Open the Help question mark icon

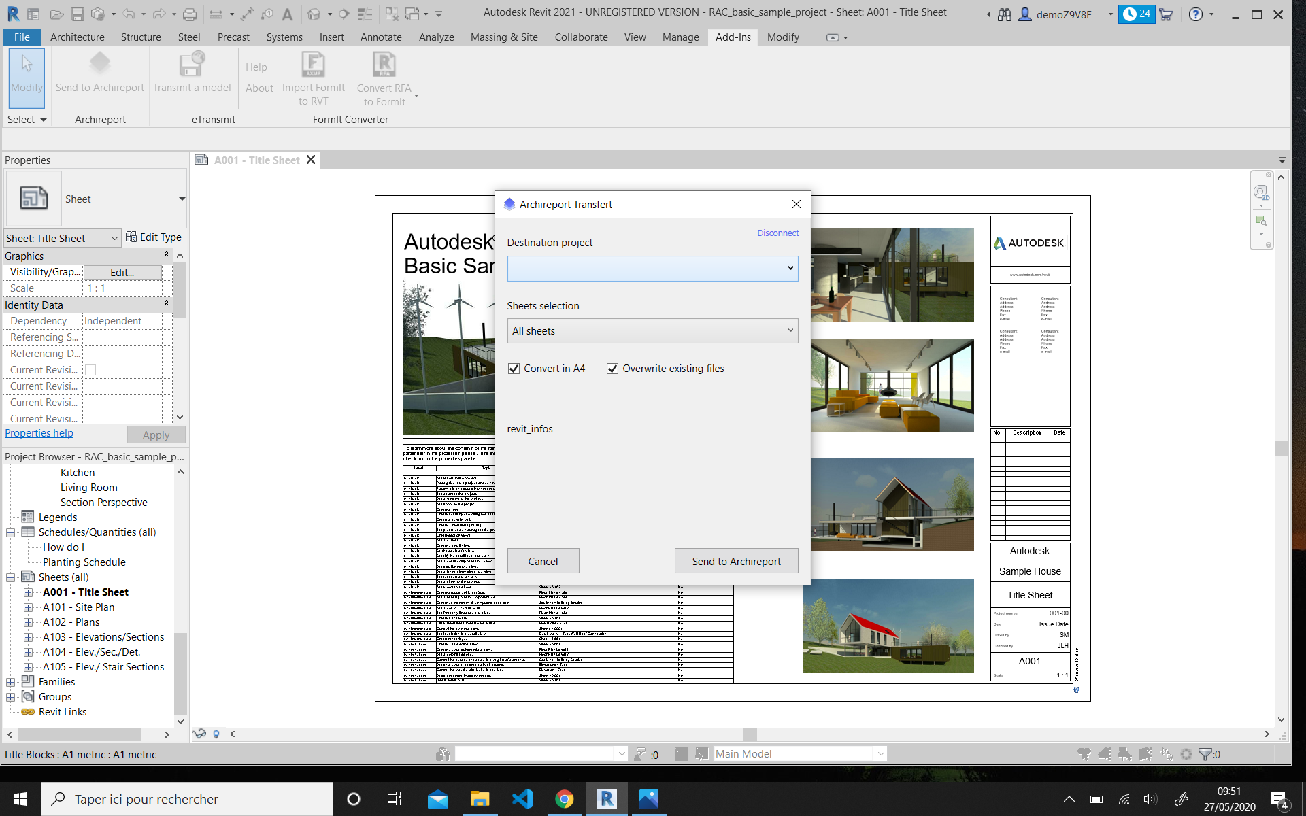pos(1195,14)
